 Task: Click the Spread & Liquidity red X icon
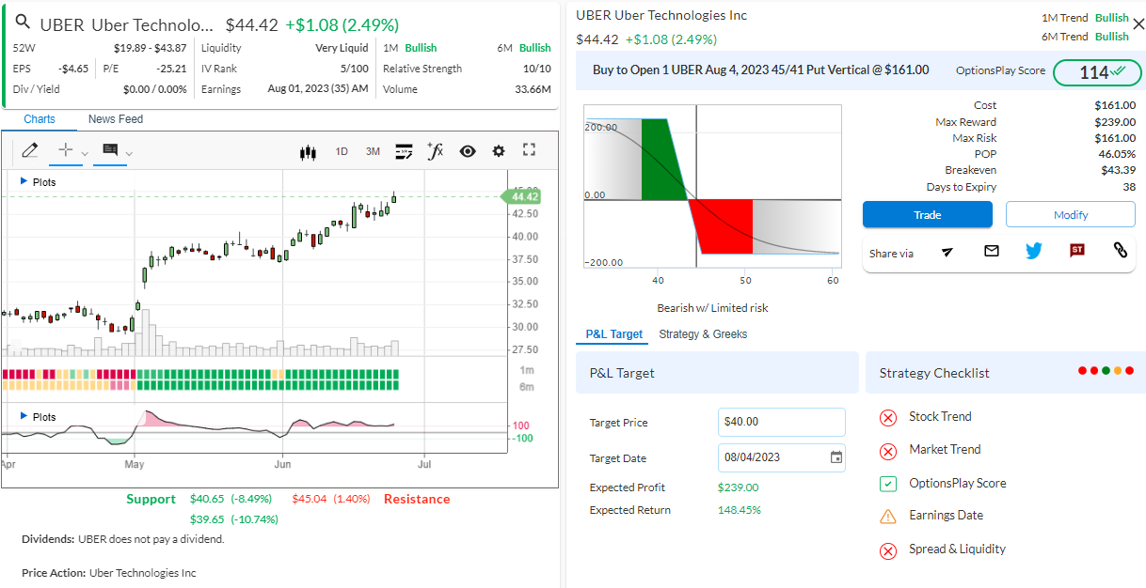888,550
